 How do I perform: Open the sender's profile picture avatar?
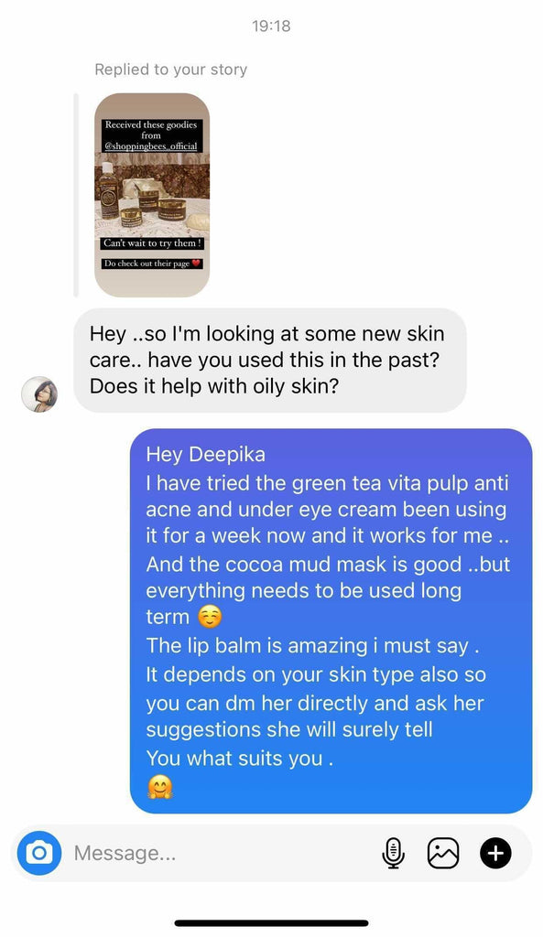[39, 394]
